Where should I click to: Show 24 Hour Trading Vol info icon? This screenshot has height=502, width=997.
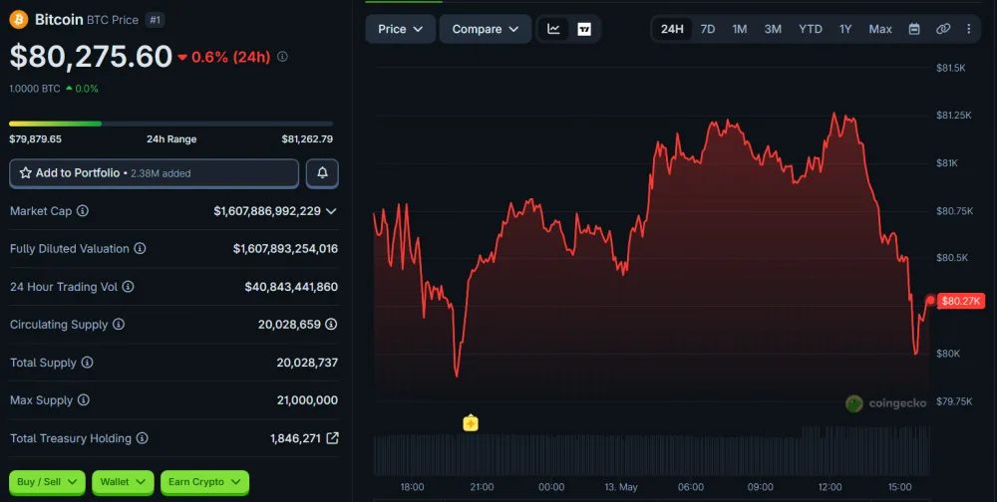point(128,287)
